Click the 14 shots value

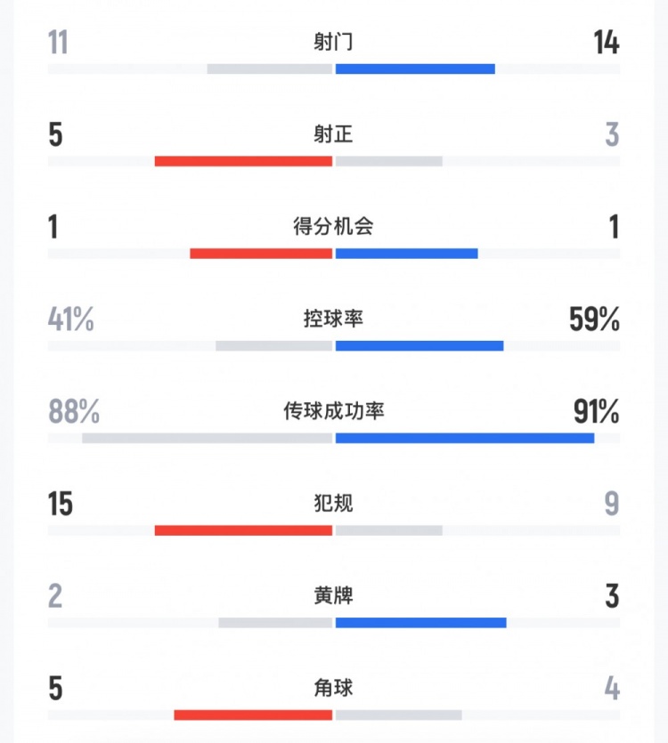[x=607, y=42]
